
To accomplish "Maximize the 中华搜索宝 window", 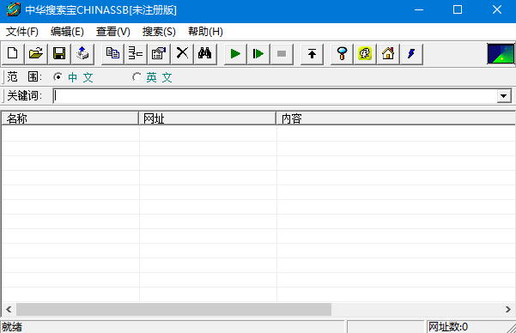I will [x=458, y=10].
